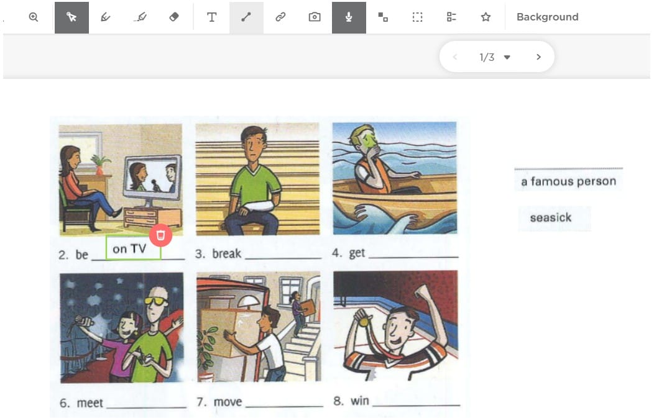Open the Background settings

[547, 17]
